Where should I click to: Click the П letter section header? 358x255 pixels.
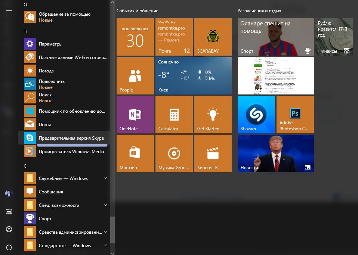tap(25, 31)
